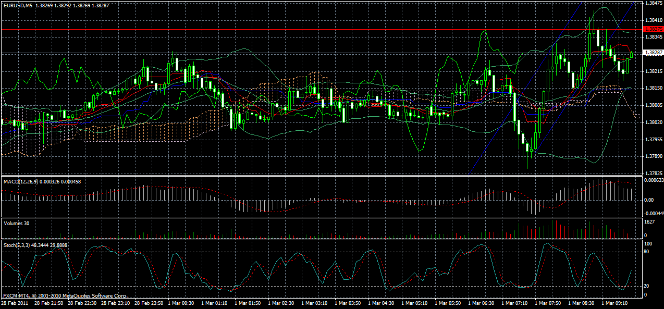664x309 pixels.
Task: Click the 1 Mar 07:10 time label
Action: 515,303
